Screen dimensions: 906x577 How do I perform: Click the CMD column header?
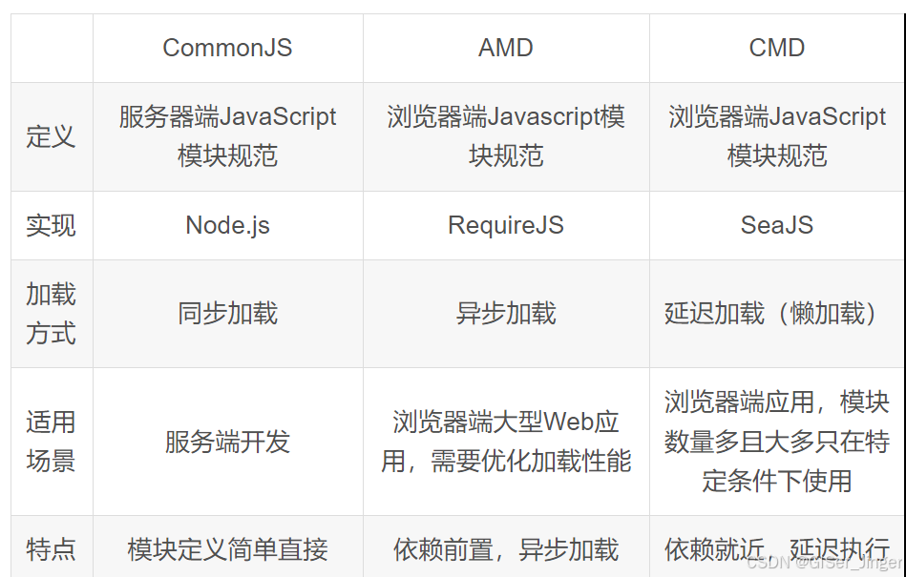(x=776, y=48)
